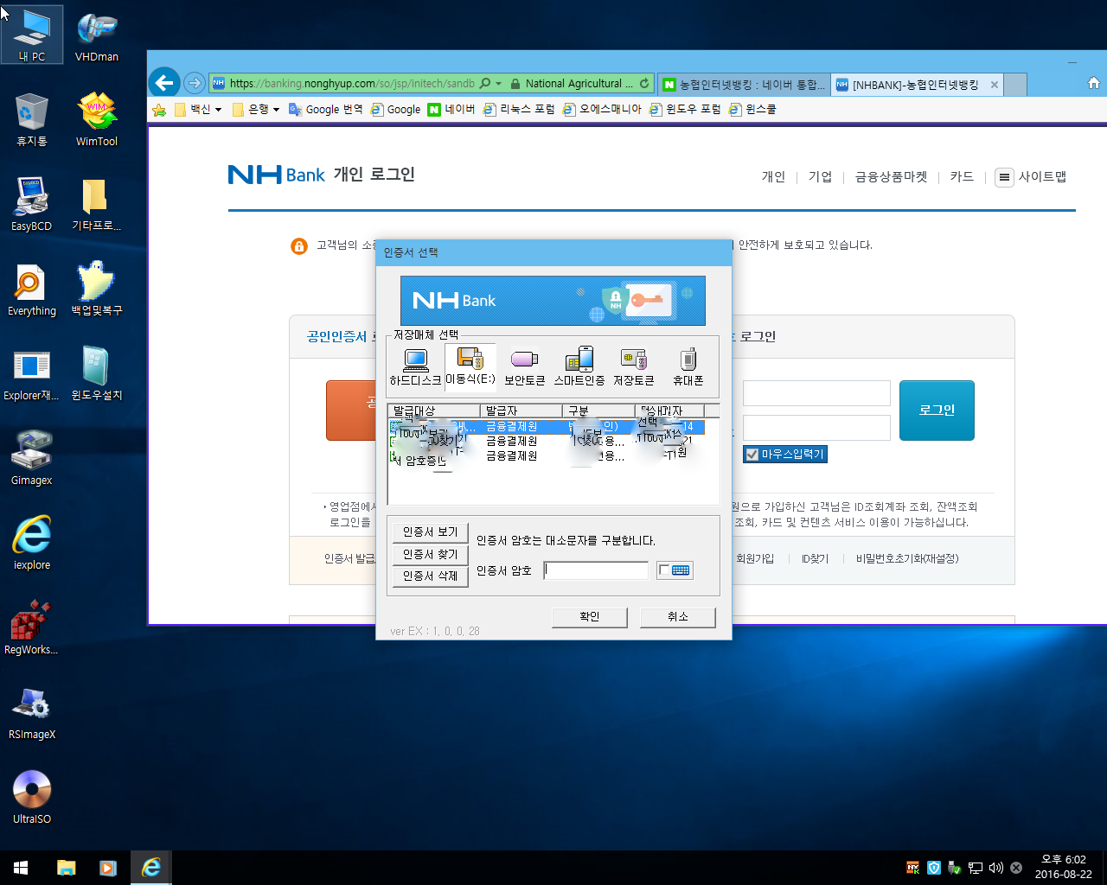Select 휴대폰 mobile phone icon
Image resolution: width=1107 pixels, height=885 pixels.
point(688,366)
